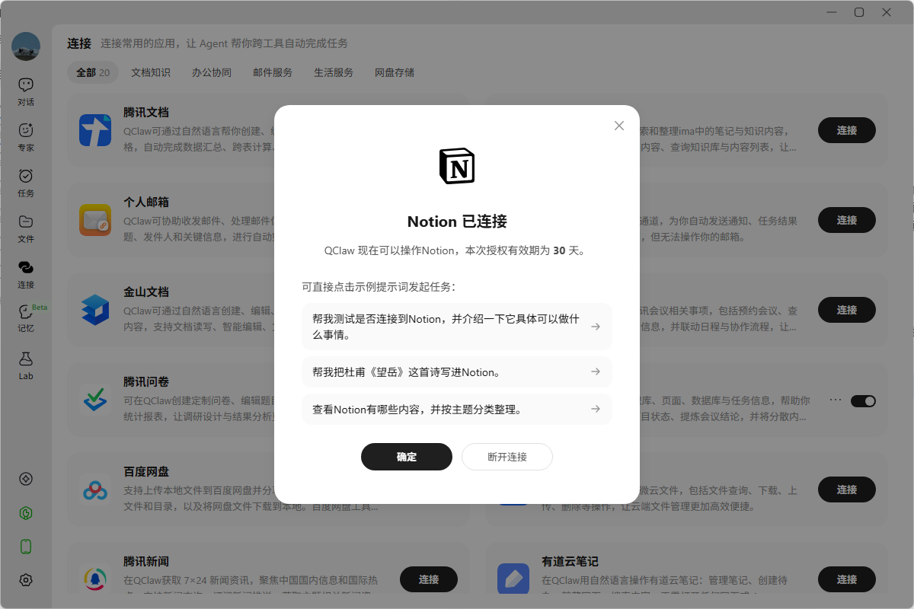Open the 记忆 memory Beta sidebar icon
The image size is (914, 609).
26,319
